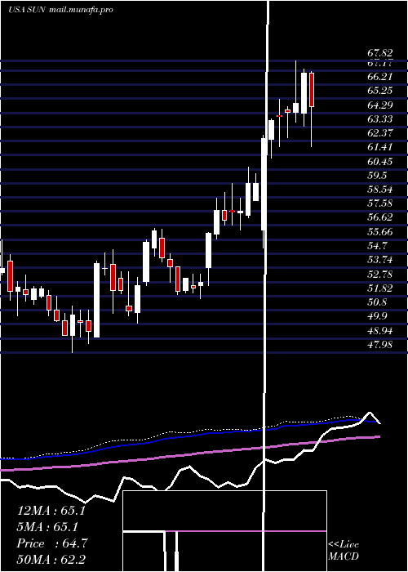Click the 65.25 price level label
The image size is (408, 572).
379,91
